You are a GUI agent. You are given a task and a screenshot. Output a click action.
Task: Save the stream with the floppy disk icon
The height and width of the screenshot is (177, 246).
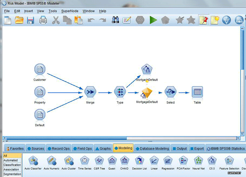(31, 20)
